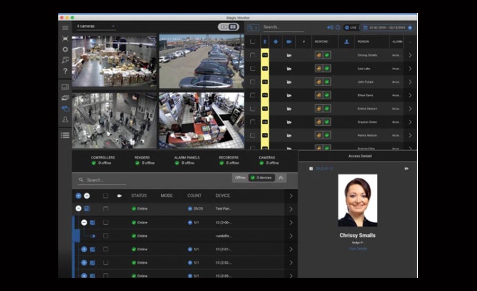Acknowledge the Lisa Lake event with green check

pyautogui.click(x=327, y=68)
